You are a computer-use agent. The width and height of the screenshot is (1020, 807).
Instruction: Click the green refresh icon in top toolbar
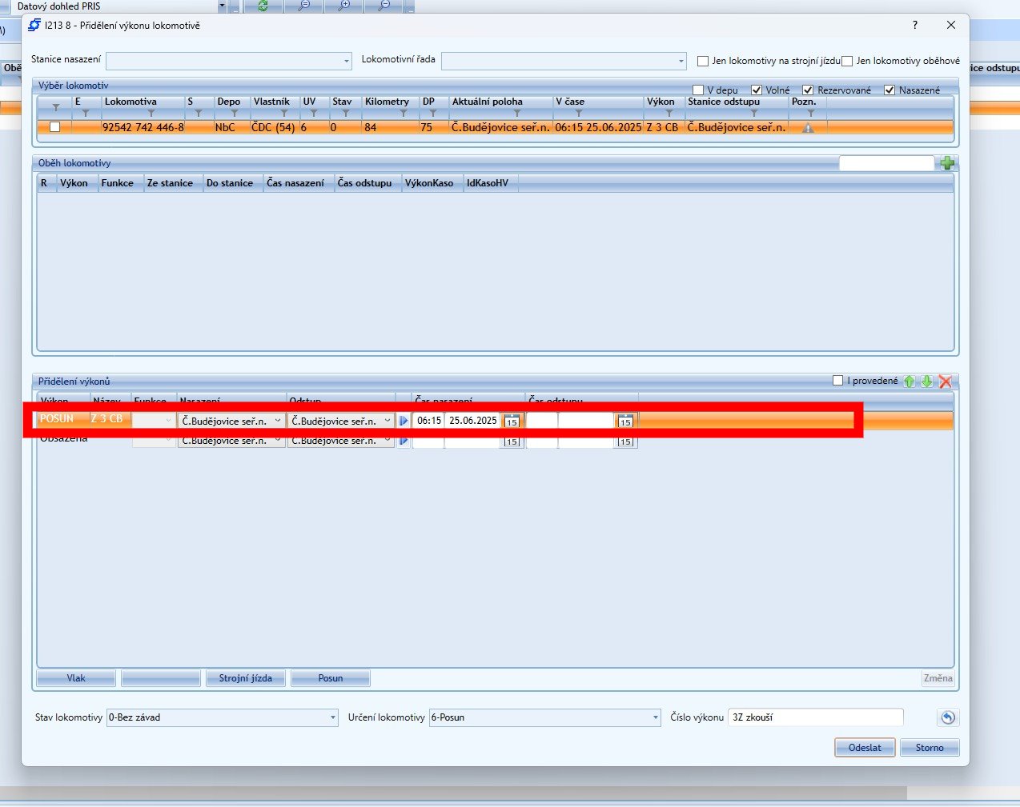[x=263, y=6]
